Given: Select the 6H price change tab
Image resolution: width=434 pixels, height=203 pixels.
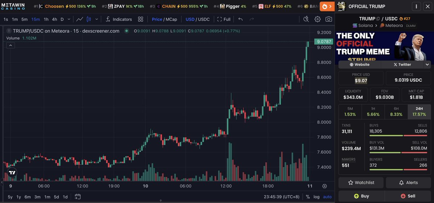Looking at the screenshot, I should [x=396, y=112].
